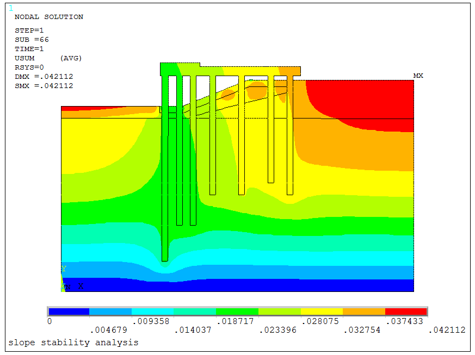Click the .018717 legend value label
This screenshot has width=475, height=355.
click(x=237, y=322)
